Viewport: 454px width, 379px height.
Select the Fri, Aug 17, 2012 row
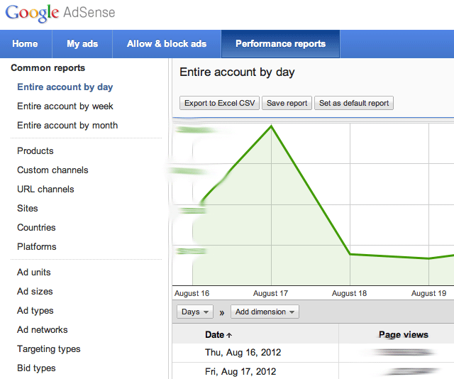tap(313, 371)
